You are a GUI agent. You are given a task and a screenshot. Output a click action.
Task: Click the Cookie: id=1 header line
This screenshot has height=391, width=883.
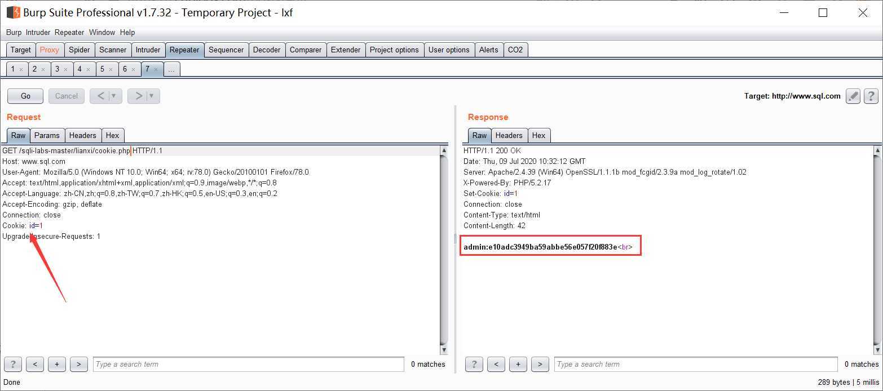(x=23, y=225)
